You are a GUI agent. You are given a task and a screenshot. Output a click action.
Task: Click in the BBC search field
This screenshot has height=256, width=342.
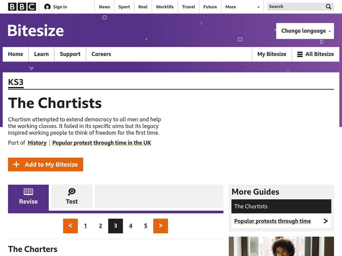coord(295,7)
